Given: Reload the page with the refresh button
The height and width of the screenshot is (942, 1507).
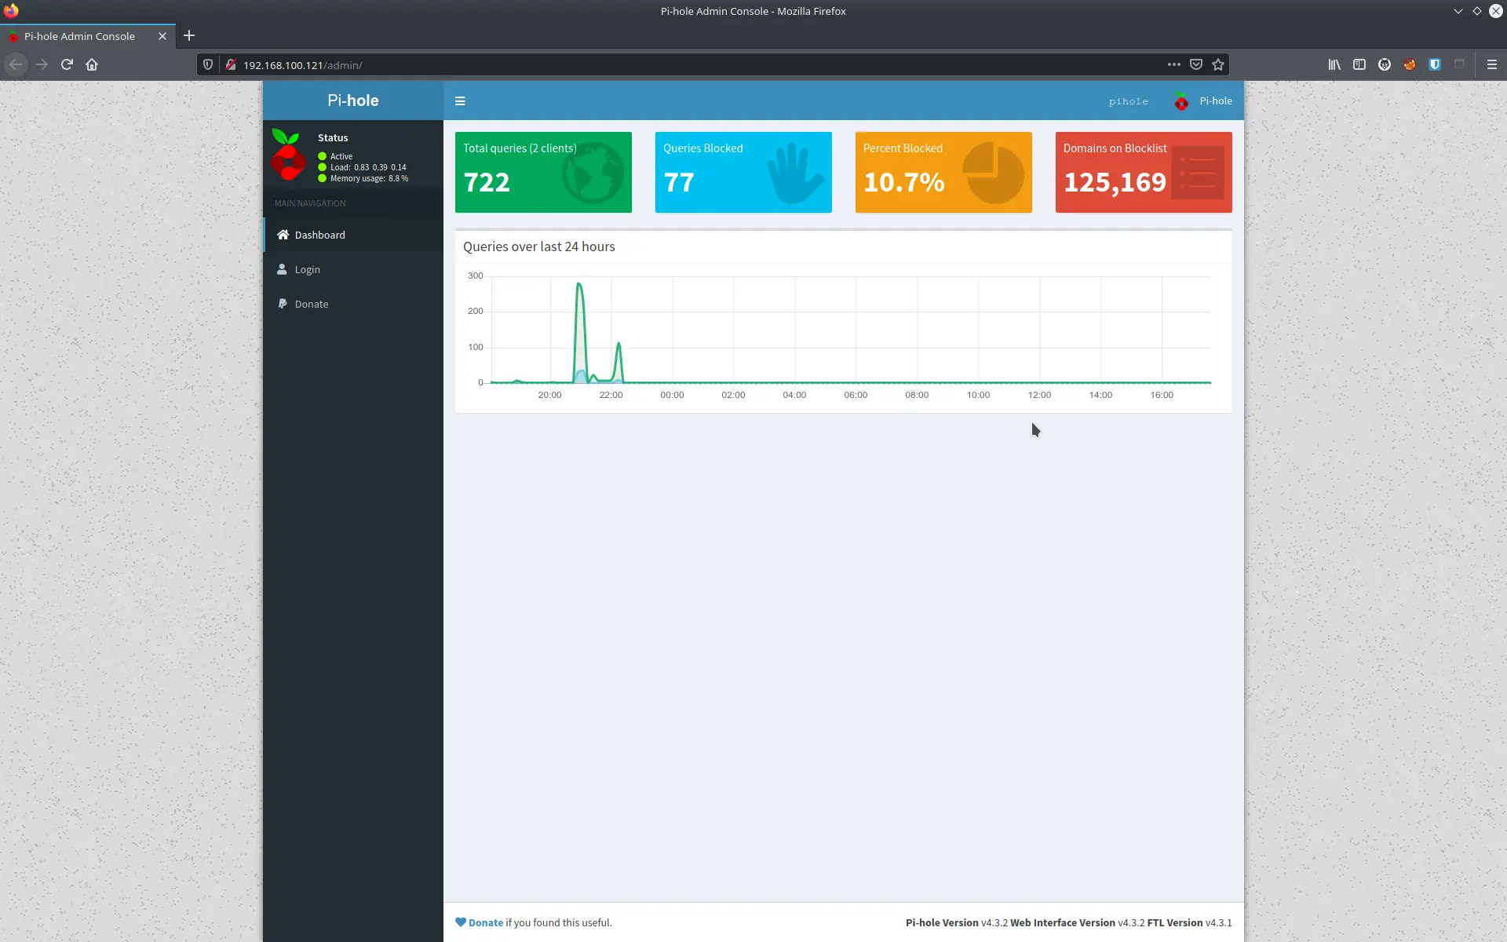Looking at the screenshot, I should [67, 64].
